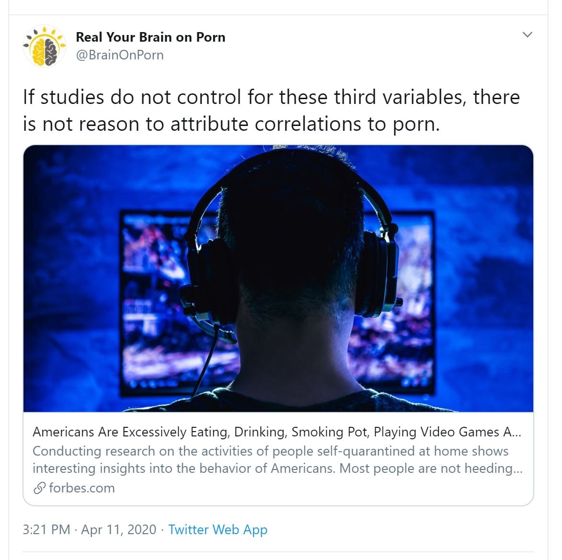The image size is (562, 560).
Task: Click the word 'porn.' ending the tweet
Action: (x=416, y=125)
